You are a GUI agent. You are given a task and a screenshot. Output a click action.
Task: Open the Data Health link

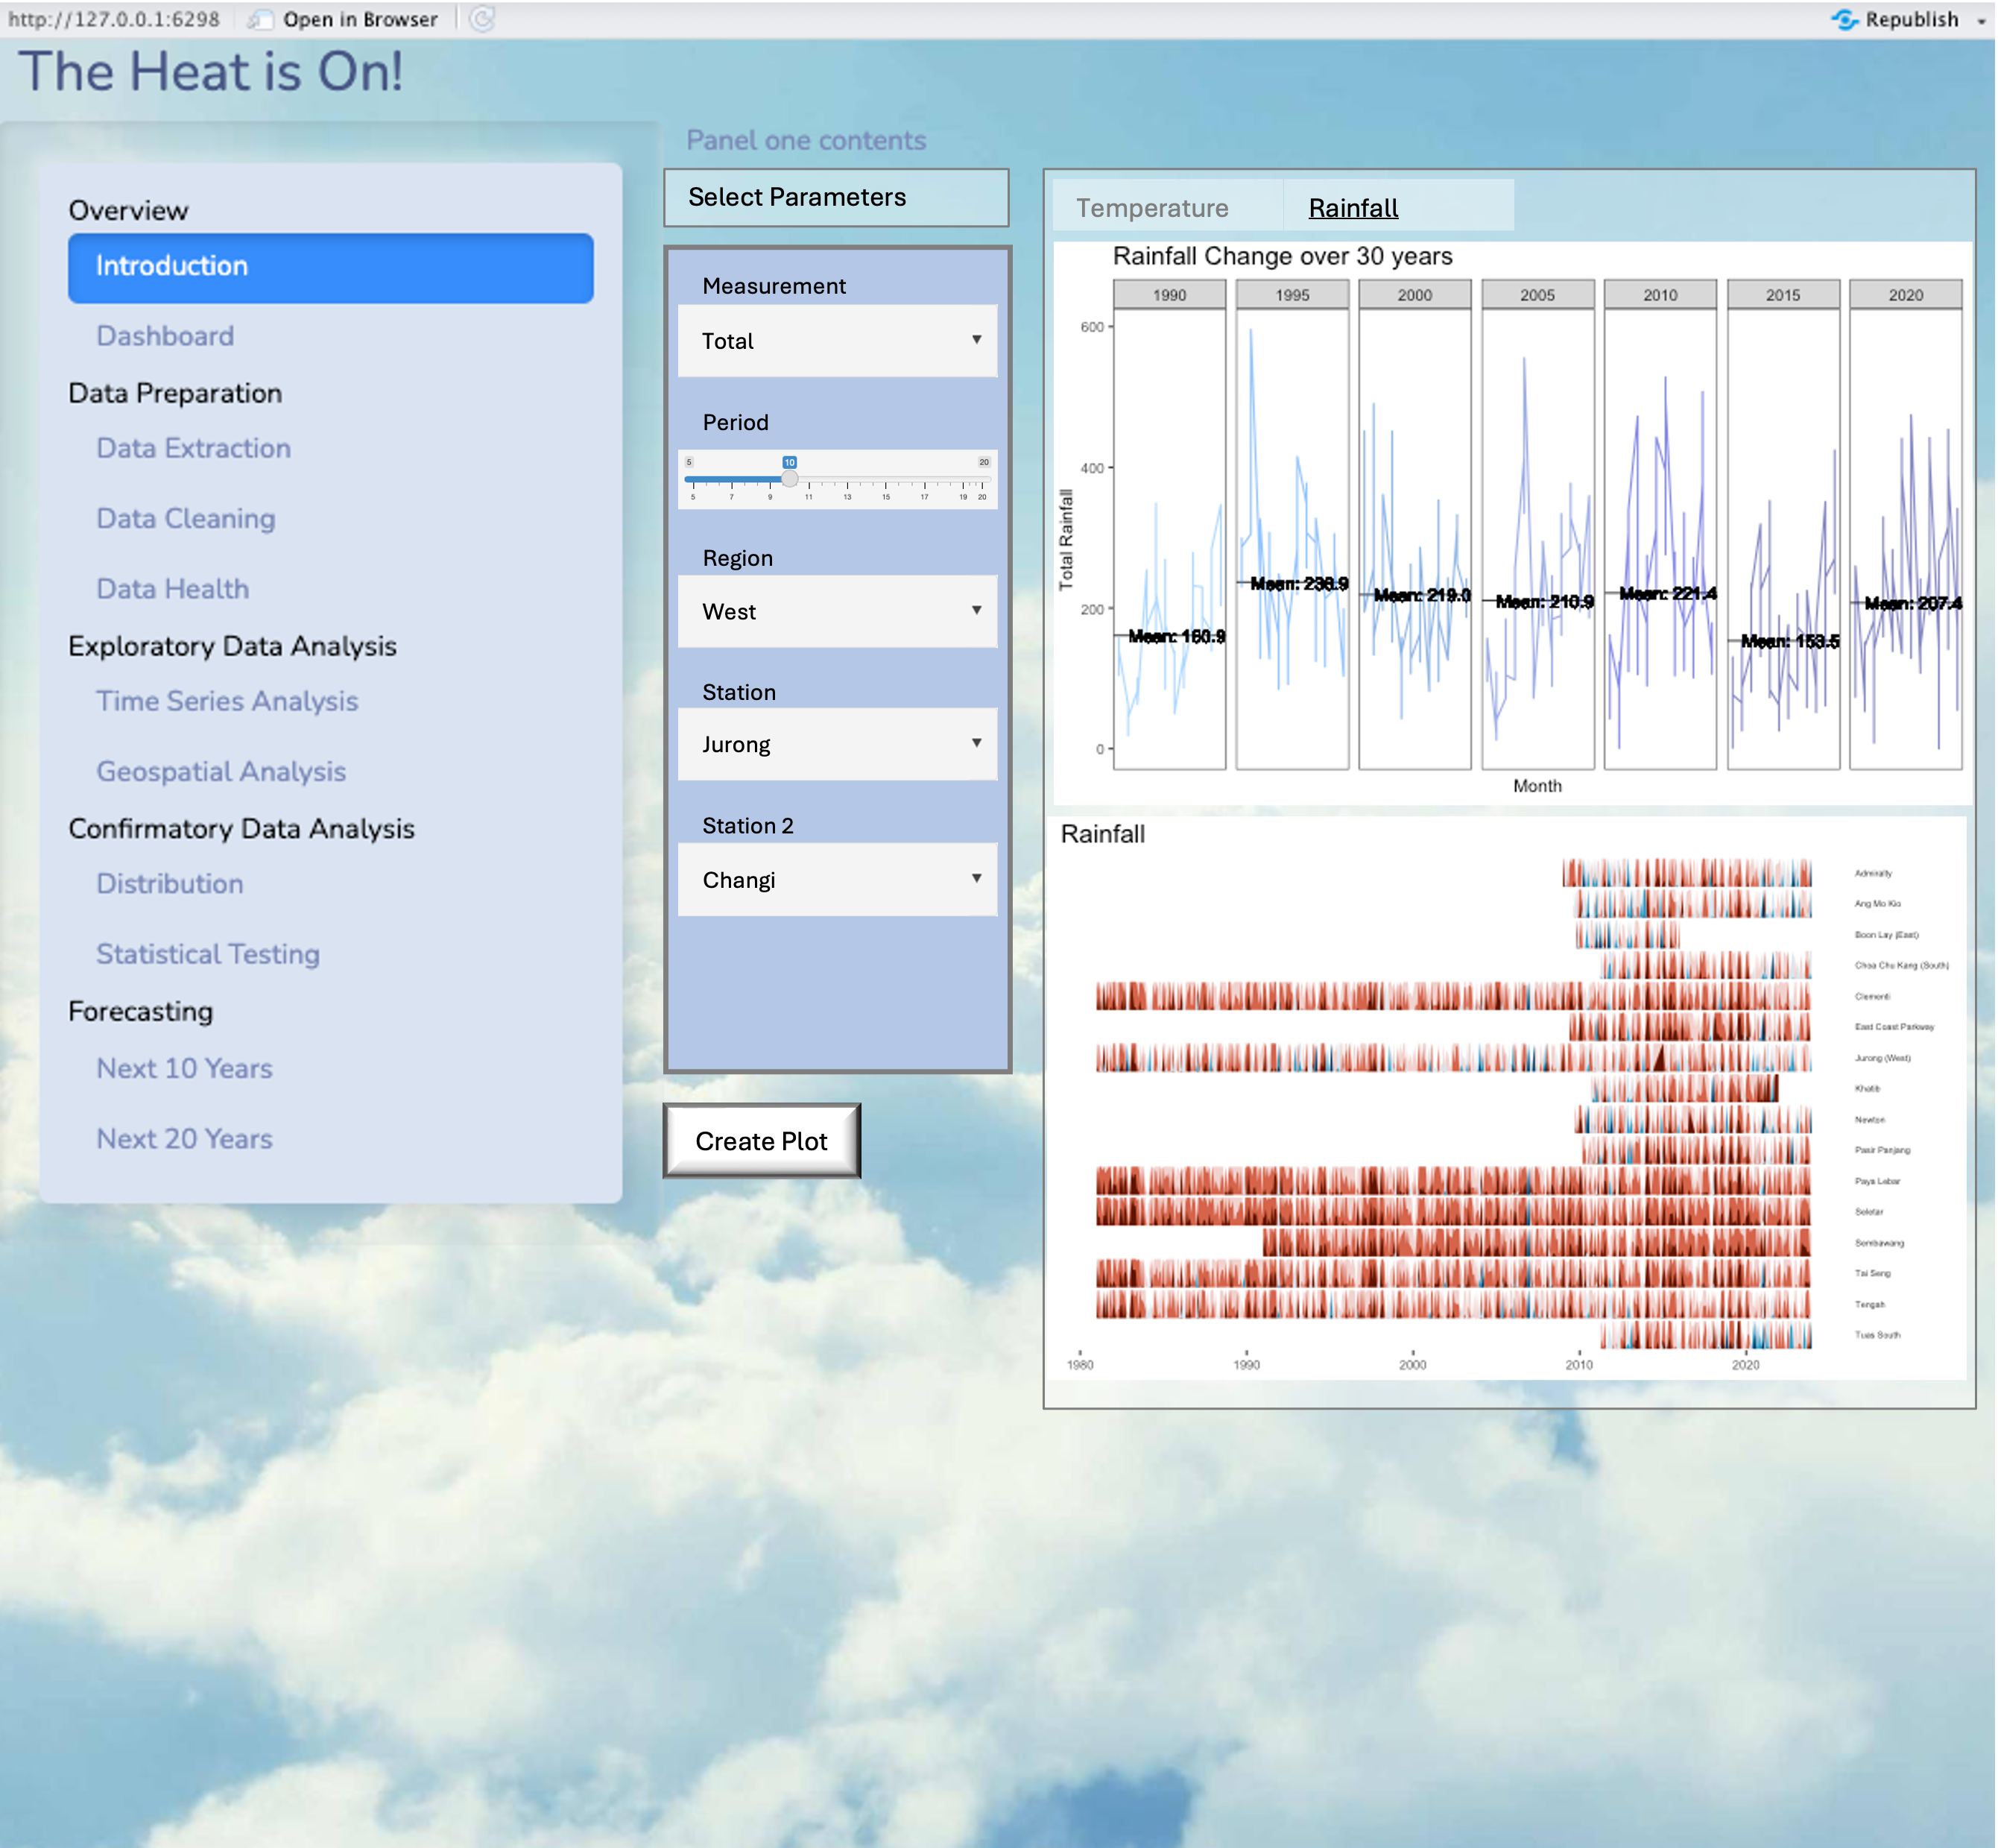point(172,589)
